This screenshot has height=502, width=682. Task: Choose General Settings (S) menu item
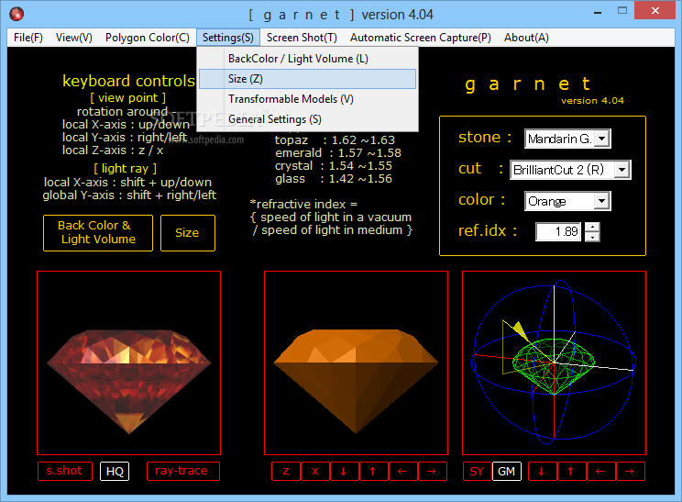307,119
